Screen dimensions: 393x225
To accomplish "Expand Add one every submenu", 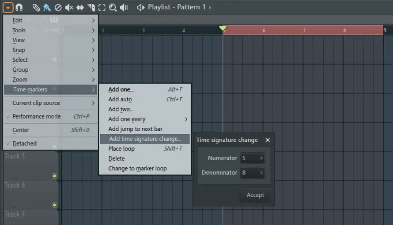I will point(145,119).
